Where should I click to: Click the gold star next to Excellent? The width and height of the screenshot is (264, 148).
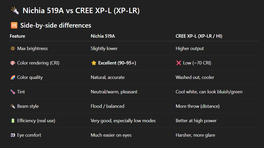94,63
